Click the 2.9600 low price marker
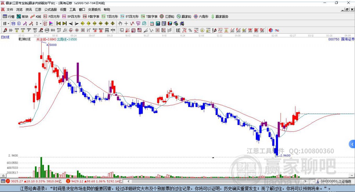 click(285, 156)
